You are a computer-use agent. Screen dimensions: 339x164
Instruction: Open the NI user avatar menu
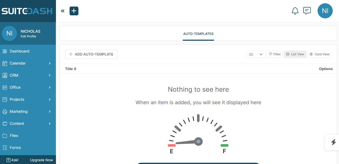coord(325,11)
